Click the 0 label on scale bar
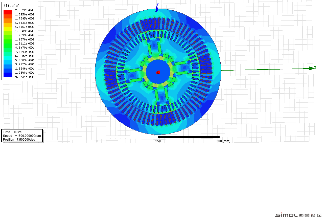 pyautogui.click(x=97, y=141)
